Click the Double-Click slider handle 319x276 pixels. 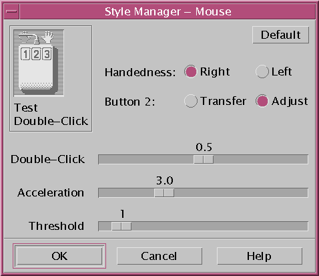click(x=204, y=159)
